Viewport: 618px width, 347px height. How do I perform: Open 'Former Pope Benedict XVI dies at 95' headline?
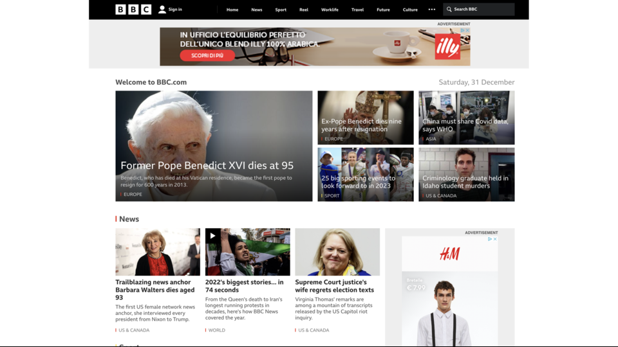pos(207,166)
